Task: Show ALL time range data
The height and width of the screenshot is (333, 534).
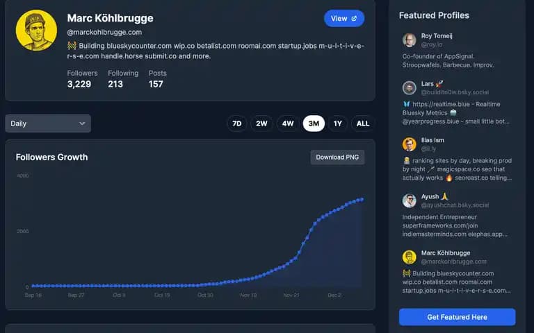Action: click(x=363, y=123)
